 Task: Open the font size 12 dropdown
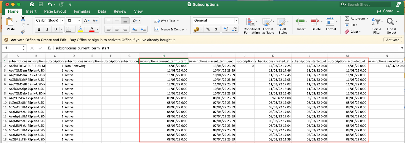79,21
